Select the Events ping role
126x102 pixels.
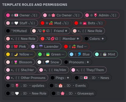(x=68, y=86)
